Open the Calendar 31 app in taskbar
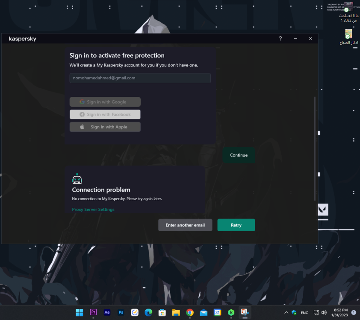The image size is (360, 320). (x=218, y=312)
